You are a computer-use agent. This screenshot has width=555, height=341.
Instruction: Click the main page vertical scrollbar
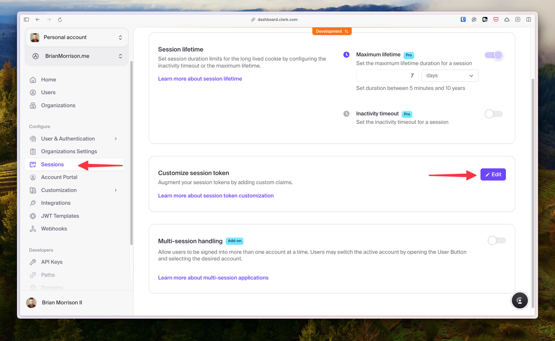tap(533, 193)
